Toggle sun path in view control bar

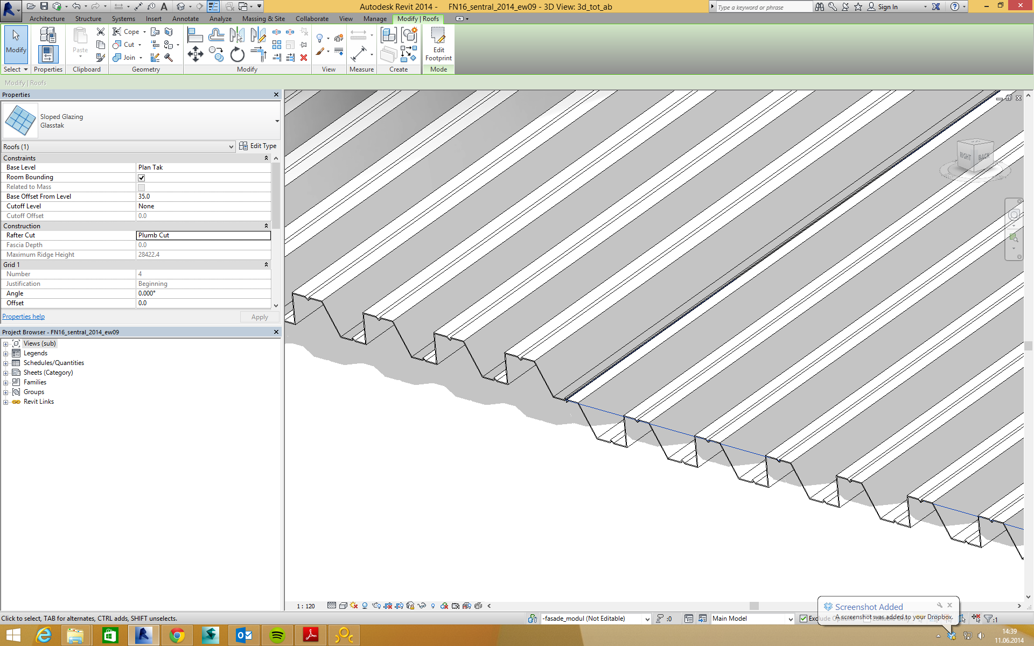(x=354, y=606)
